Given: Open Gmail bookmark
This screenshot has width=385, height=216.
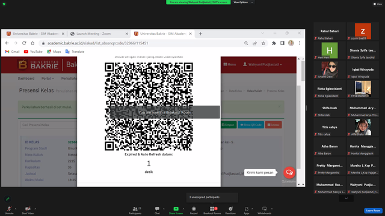Looking at the screenshot, I should pyautogui.click(x=12, y=52).
